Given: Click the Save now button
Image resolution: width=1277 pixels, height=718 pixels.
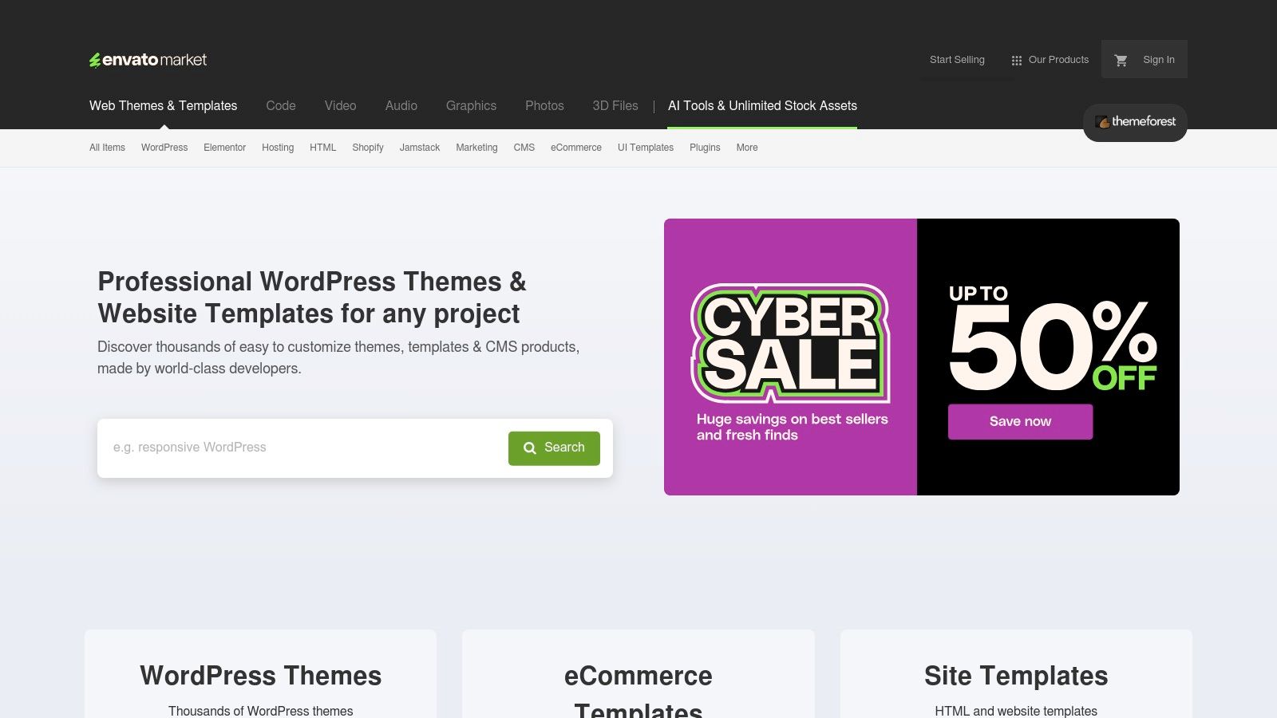Looking at the screenshot, I should tap(1020, 421).
